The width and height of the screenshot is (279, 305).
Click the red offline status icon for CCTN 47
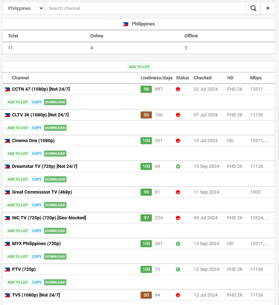coord(178,89)
